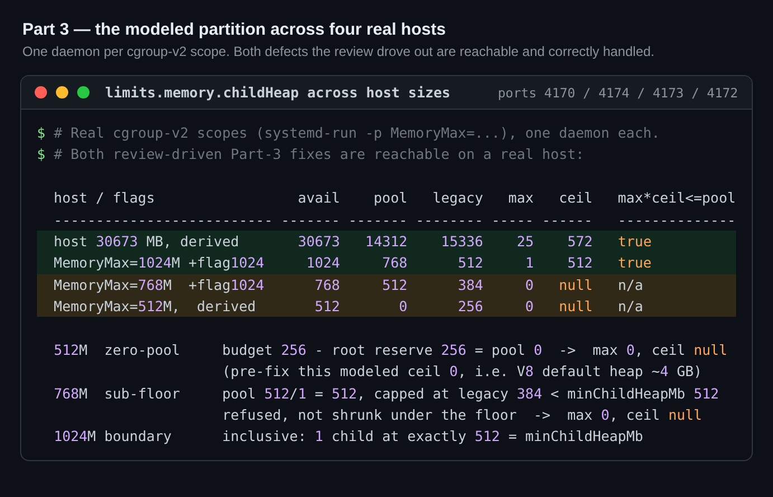Click the legacy value 15336
This screenshot has height=497, width=773.
462,242
